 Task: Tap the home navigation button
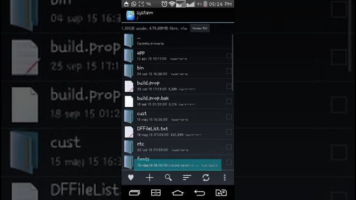tap(177, 193)
